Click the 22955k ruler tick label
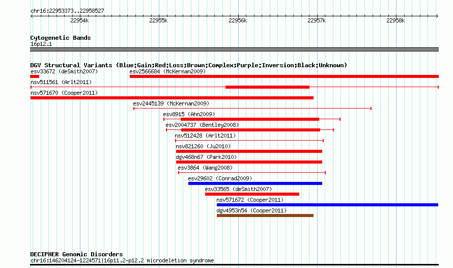The height and width of the screenshot is (268, 453). coord(158,20)
